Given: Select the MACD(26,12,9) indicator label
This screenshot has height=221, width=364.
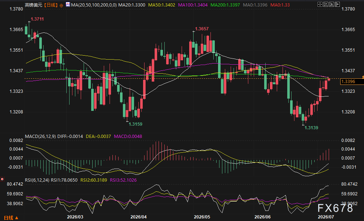Looking at the screenshot, I should (x=40, y=136).
